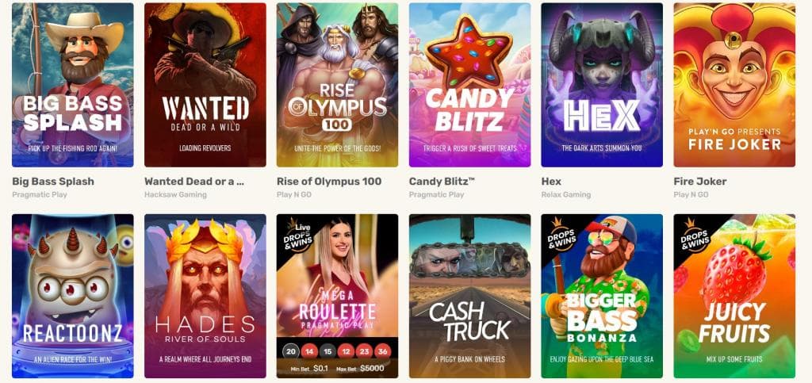This screenshot has height=383, width=812.
Task: Click Hacksaw Gaming provider label
Action: point(175,195)
